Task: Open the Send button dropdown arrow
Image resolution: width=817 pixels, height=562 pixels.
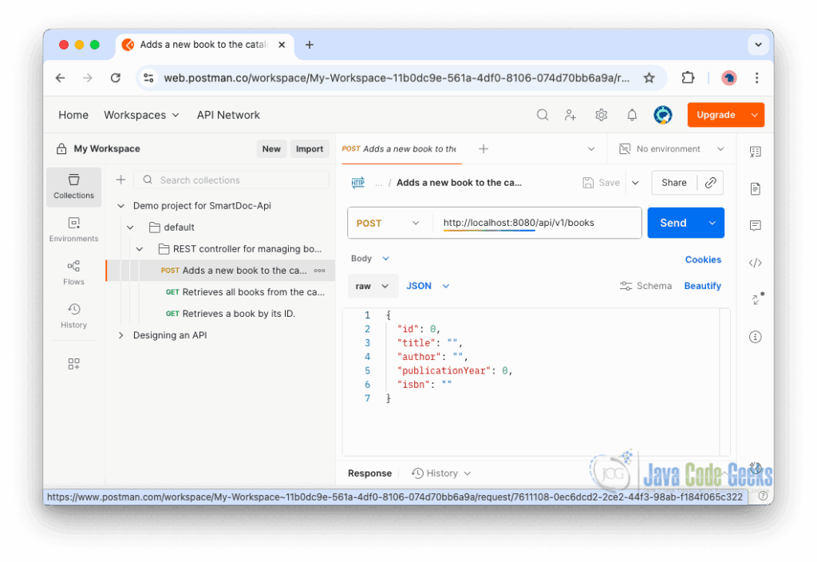Action: tap(712, 224)
